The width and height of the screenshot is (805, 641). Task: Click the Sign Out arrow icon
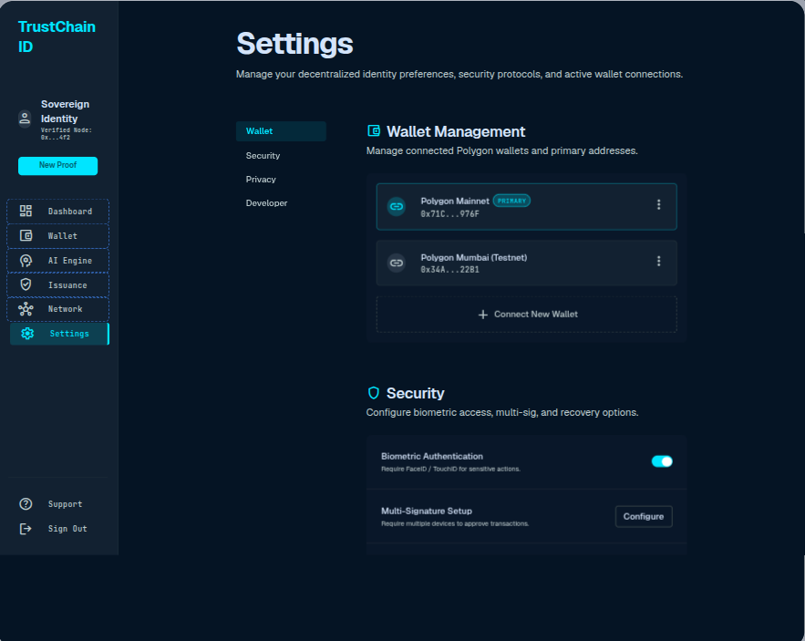(x=26, y=529)
